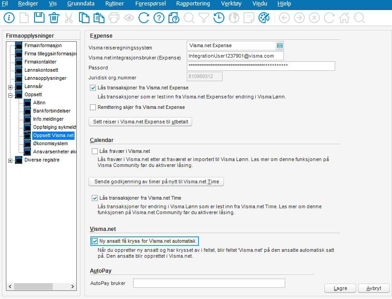Viewport: 392px width, 299px height.
Task: Click the greyed reload icon near home
Action: 329,18
